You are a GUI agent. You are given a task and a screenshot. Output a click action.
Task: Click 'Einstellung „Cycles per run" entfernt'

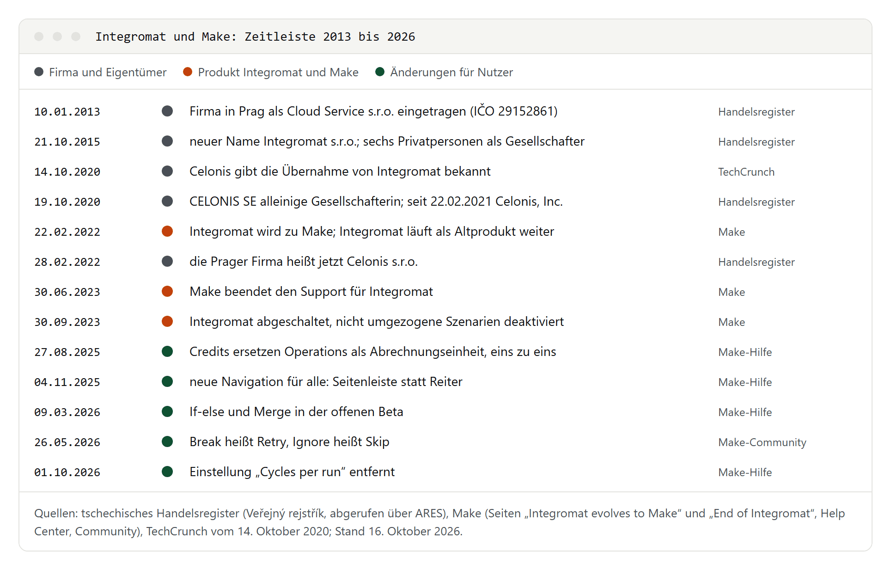click(x=292, y=472)
